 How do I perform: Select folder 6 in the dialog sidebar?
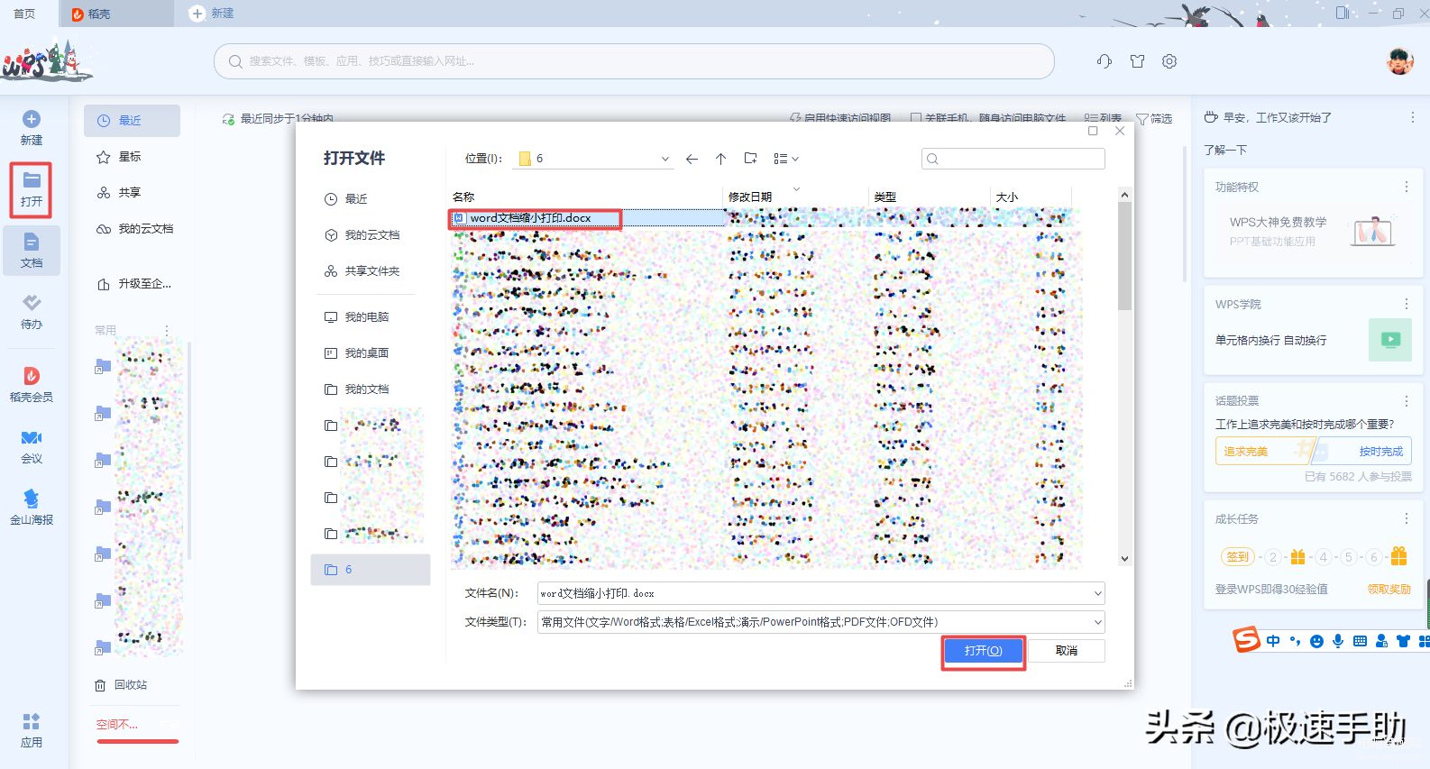click(x=371, y=570)
